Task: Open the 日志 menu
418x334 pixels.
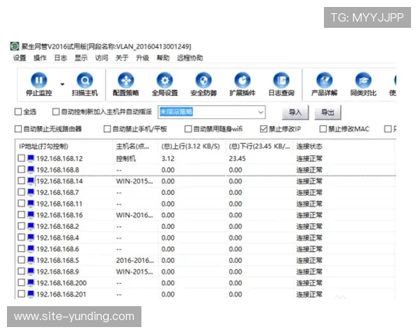Action: [x=61, y=58]
